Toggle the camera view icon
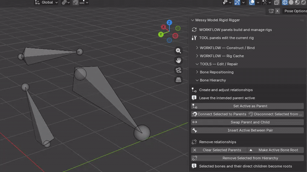Image resolution: width=307 pixels, height=172 pixels. (178, 70)
